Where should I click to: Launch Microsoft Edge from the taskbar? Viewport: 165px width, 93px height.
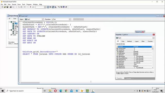(x=61, y=91)
